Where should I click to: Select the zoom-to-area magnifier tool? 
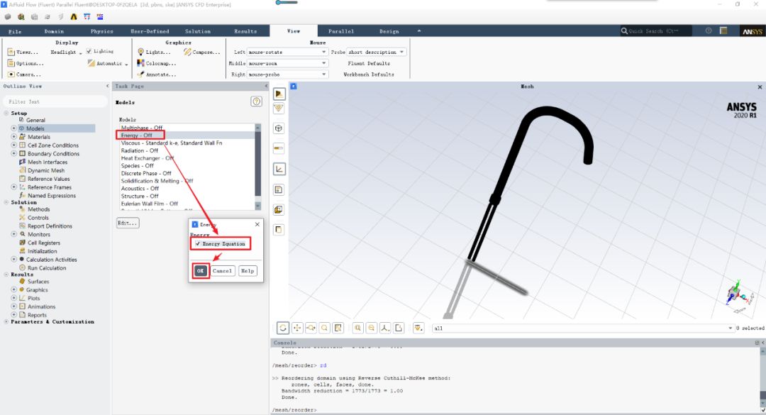[324, 328]
